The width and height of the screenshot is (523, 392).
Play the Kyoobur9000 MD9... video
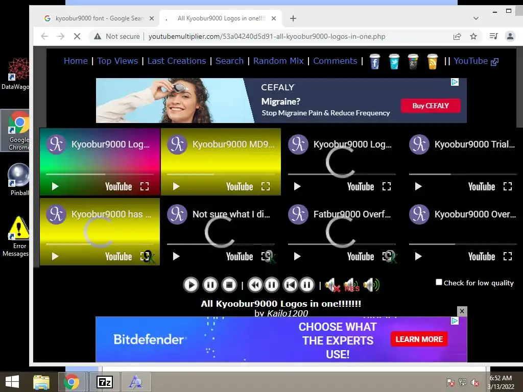pos(176,186)
